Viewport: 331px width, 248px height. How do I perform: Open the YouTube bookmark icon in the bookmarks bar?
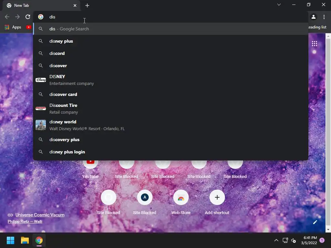click(28, 27)
